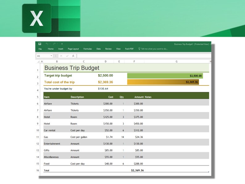Switch to the Home tab
This screenshot has width=245, height=184.
pos(51,49)
